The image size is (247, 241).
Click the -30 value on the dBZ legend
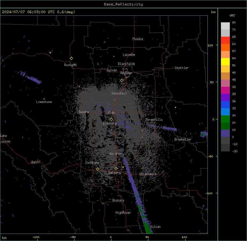point(235,151)
